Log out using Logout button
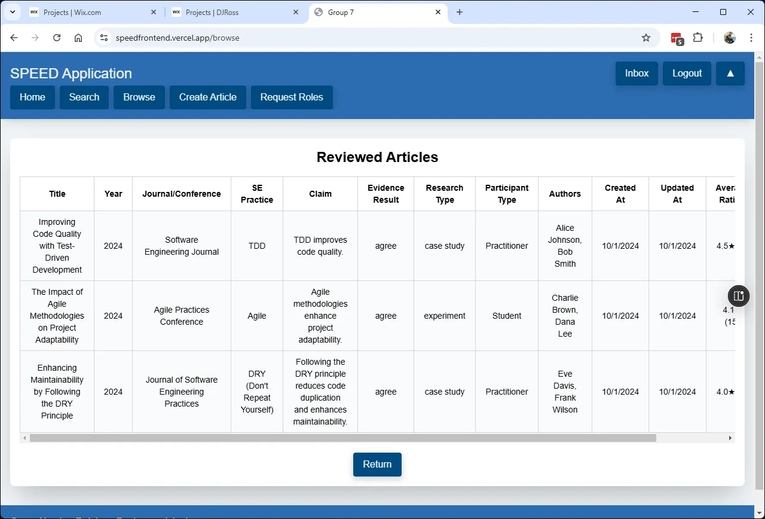765x519 pixels. tap(687, 74)
